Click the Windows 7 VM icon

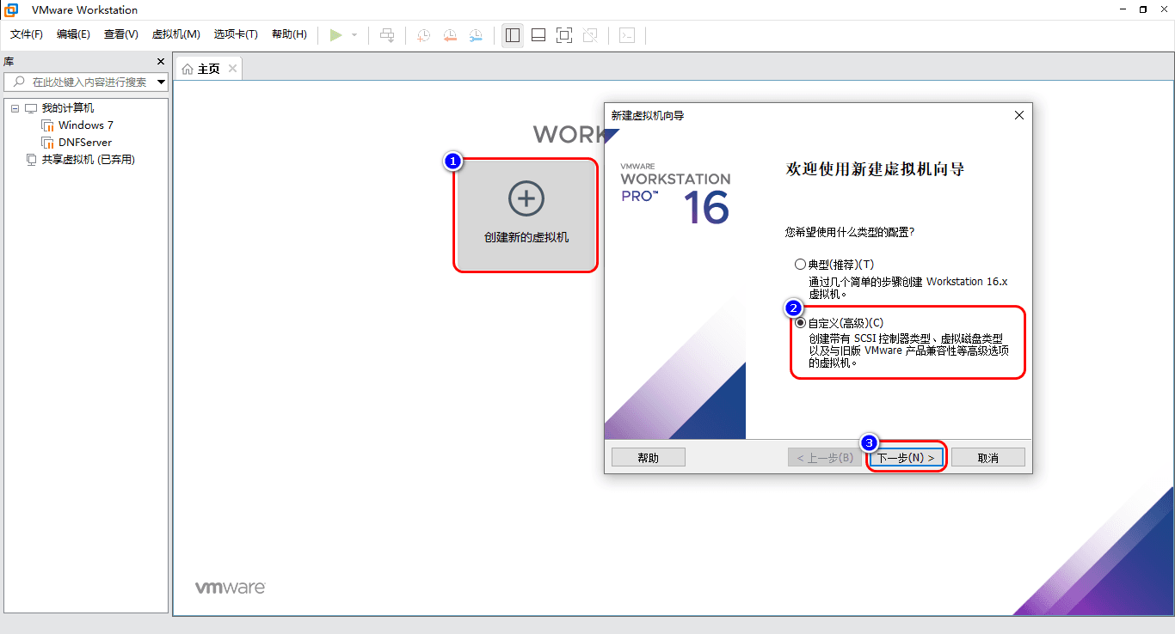47,125
